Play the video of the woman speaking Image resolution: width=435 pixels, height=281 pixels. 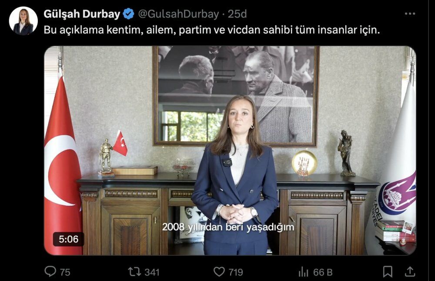(x=230, y=151)
